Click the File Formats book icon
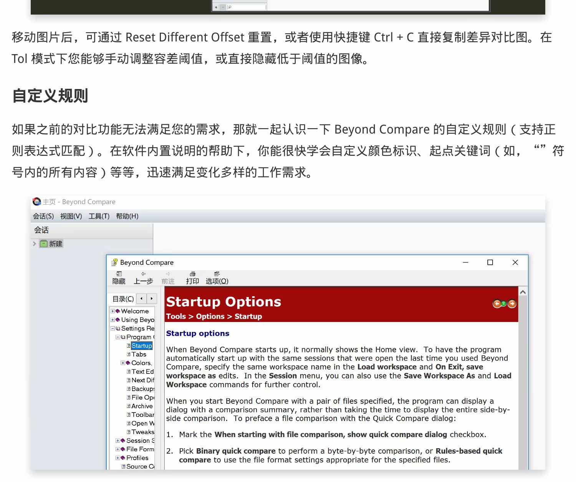The image size is (576, 482). click(x=123, y=449)
